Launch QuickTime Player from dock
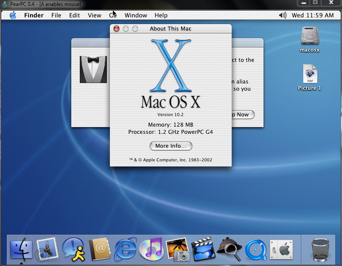The width and height of the screenshot is (342, 266). coord(255,249)
